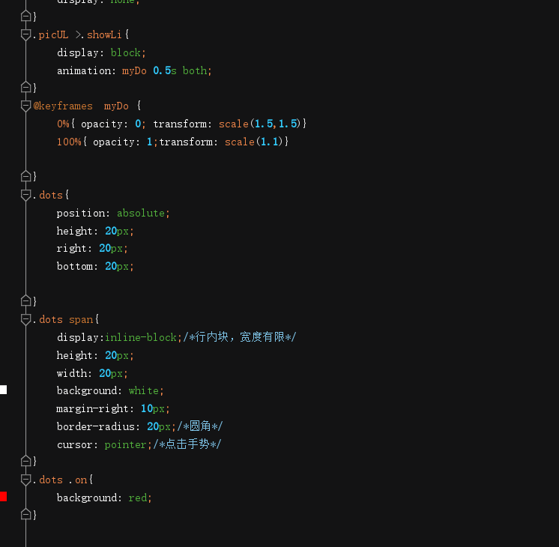
Task: Click fold-end marker closing the .dots span rule
Action: tap(25, 461)
